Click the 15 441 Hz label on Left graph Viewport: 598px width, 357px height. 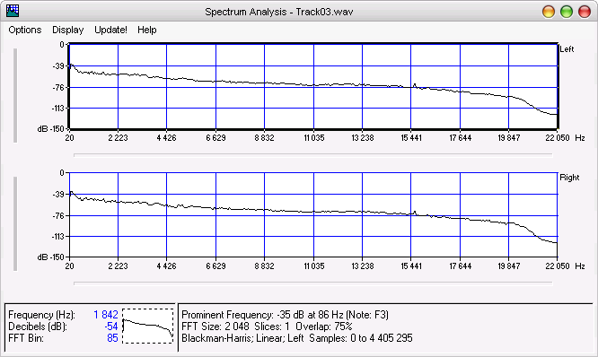[411, 138]
